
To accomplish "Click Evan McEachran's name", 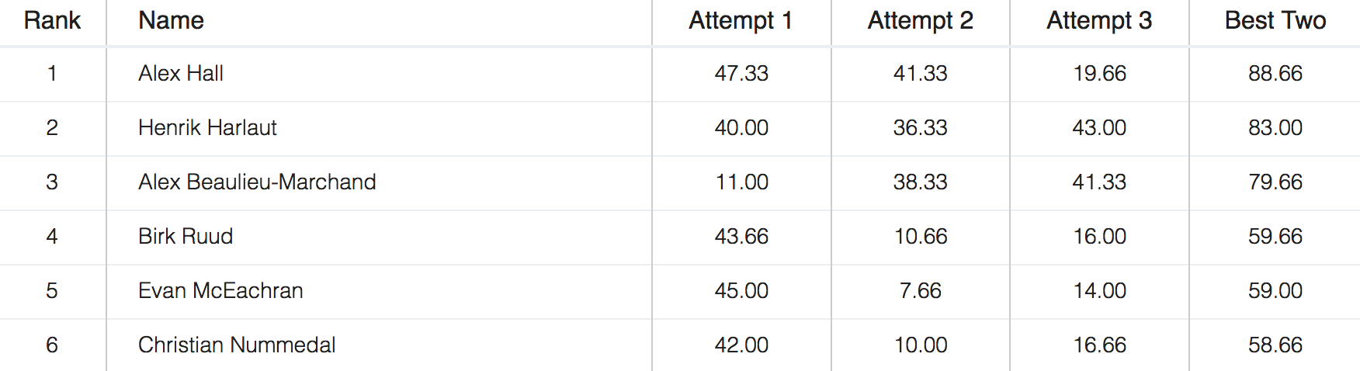I will coord(220,291).
